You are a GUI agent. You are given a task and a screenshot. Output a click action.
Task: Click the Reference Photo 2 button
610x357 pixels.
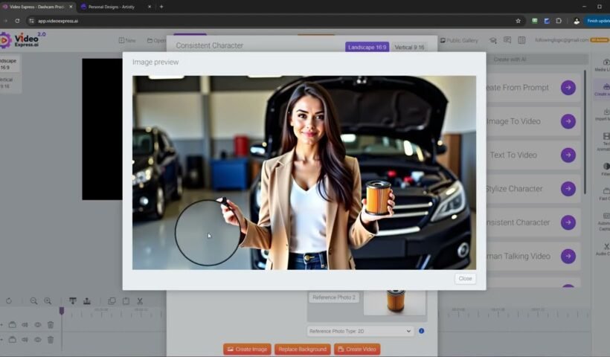point(334,297)
